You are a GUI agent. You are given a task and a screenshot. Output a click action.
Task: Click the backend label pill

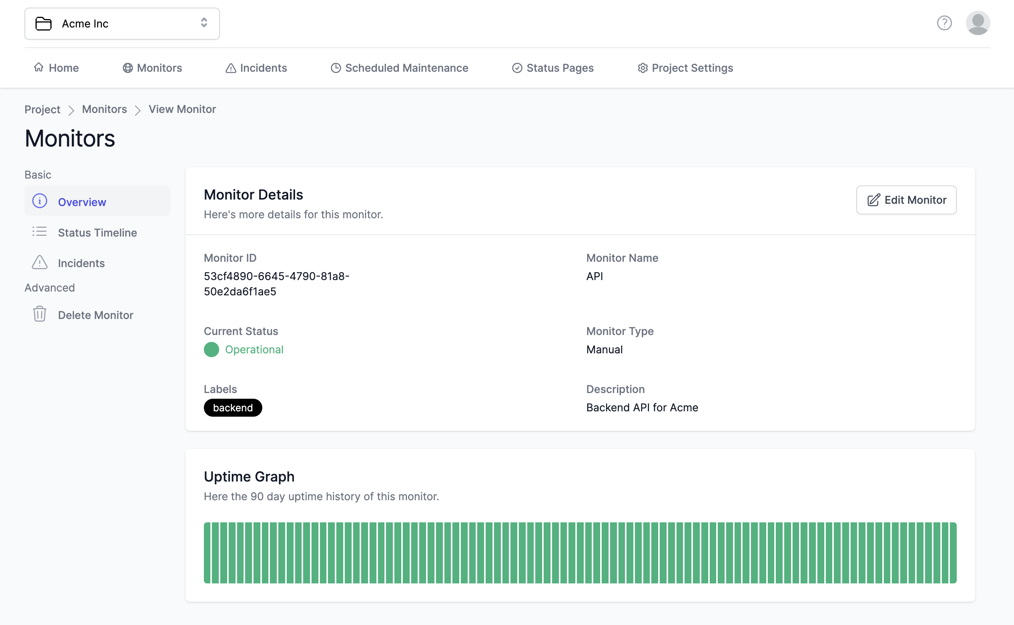pos(233,408)
